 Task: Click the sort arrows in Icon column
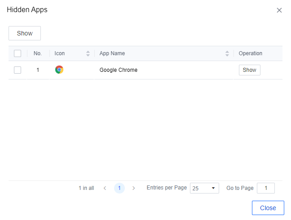pyautogui.click(x=88, y=53)
